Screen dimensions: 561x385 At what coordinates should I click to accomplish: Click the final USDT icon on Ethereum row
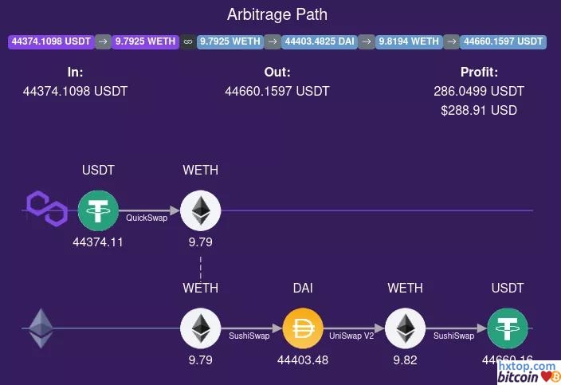(508, 328)
